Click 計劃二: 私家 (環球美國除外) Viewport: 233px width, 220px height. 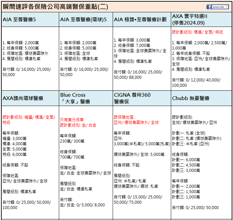(196, 139)
